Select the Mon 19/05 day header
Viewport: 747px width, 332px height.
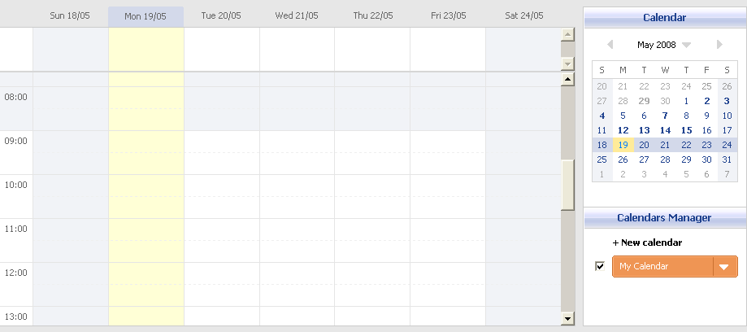point(145,15)
